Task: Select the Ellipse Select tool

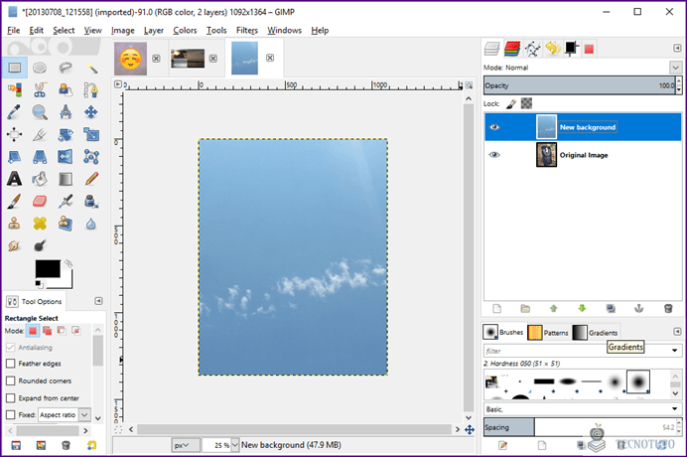Action: (x=40, y=68)
